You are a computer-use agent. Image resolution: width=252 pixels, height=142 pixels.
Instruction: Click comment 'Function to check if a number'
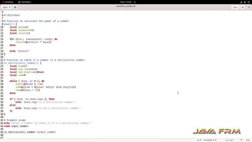click(44, 60)
